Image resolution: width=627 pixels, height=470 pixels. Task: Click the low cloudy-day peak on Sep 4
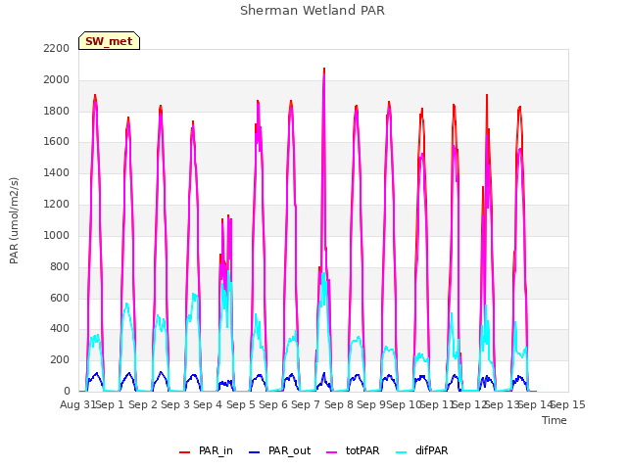click(x=228, y=215)
